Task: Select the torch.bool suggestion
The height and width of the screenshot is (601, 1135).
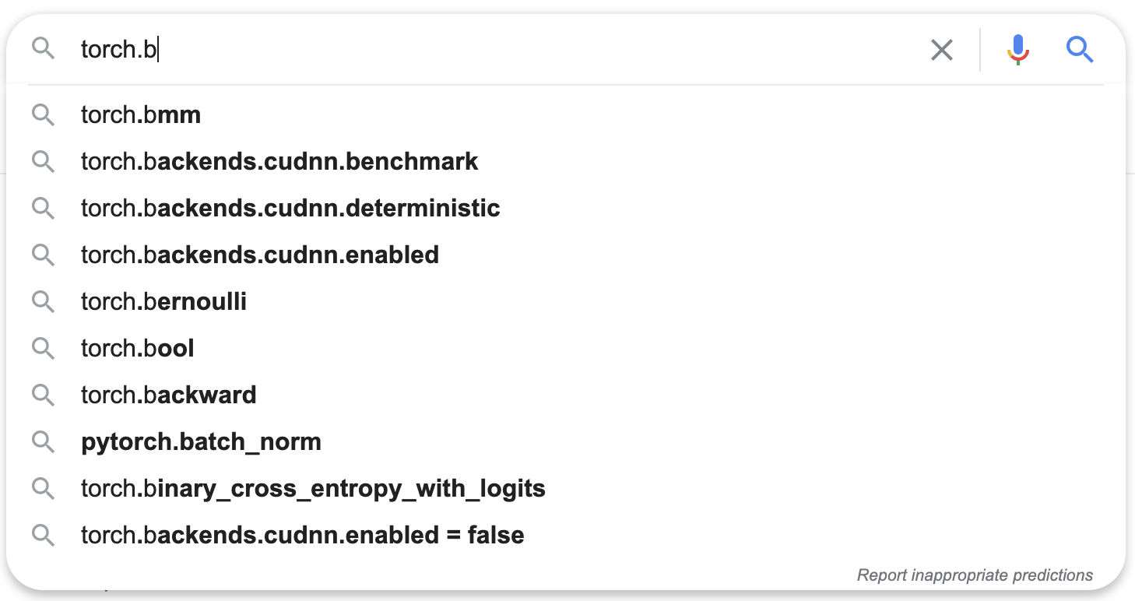Action: point(566,349)
